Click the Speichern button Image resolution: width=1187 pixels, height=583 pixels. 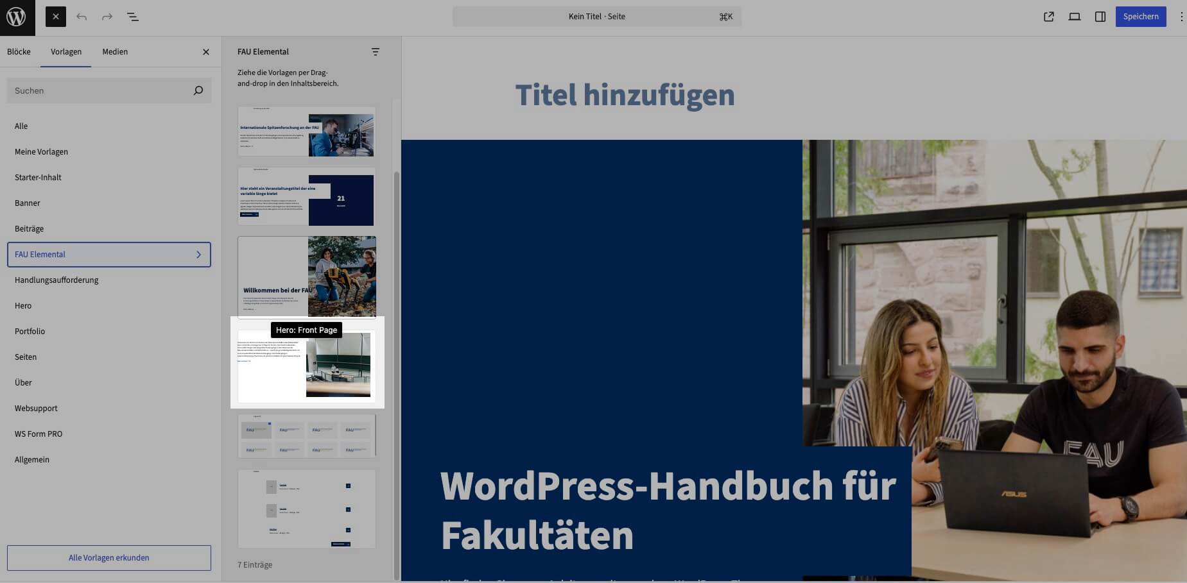pos(1141,17)
